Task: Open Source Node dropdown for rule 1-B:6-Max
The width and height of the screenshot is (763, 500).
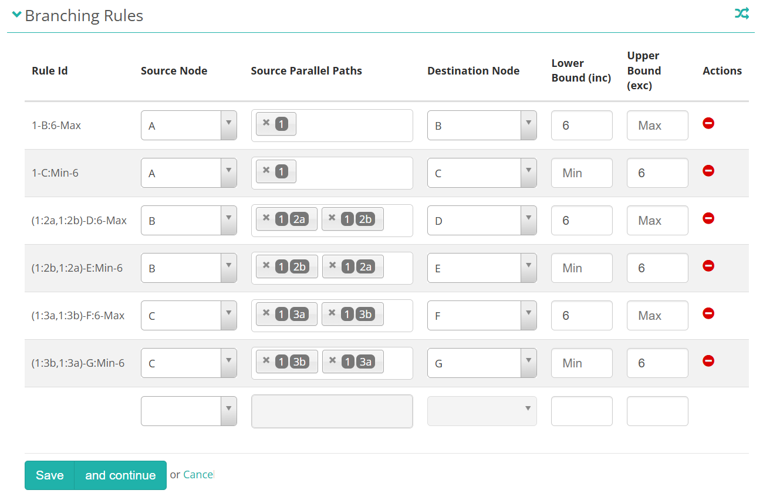Action: tap(189, 126)
